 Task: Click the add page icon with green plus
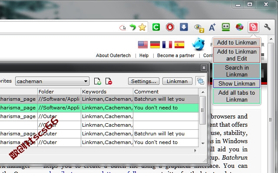(x=97, y=81)
